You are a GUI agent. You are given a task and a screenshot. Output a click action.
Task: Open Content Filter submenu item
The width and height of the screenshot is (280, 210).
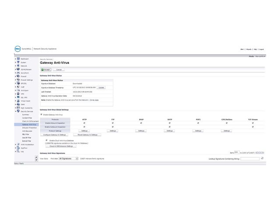[x=27, y=118]
